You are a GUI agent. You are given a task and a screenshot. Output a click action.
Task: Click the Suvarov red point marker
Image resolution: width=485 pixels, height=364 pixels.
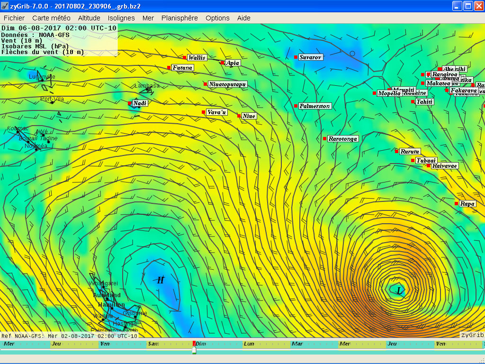(x=296, y=57)
